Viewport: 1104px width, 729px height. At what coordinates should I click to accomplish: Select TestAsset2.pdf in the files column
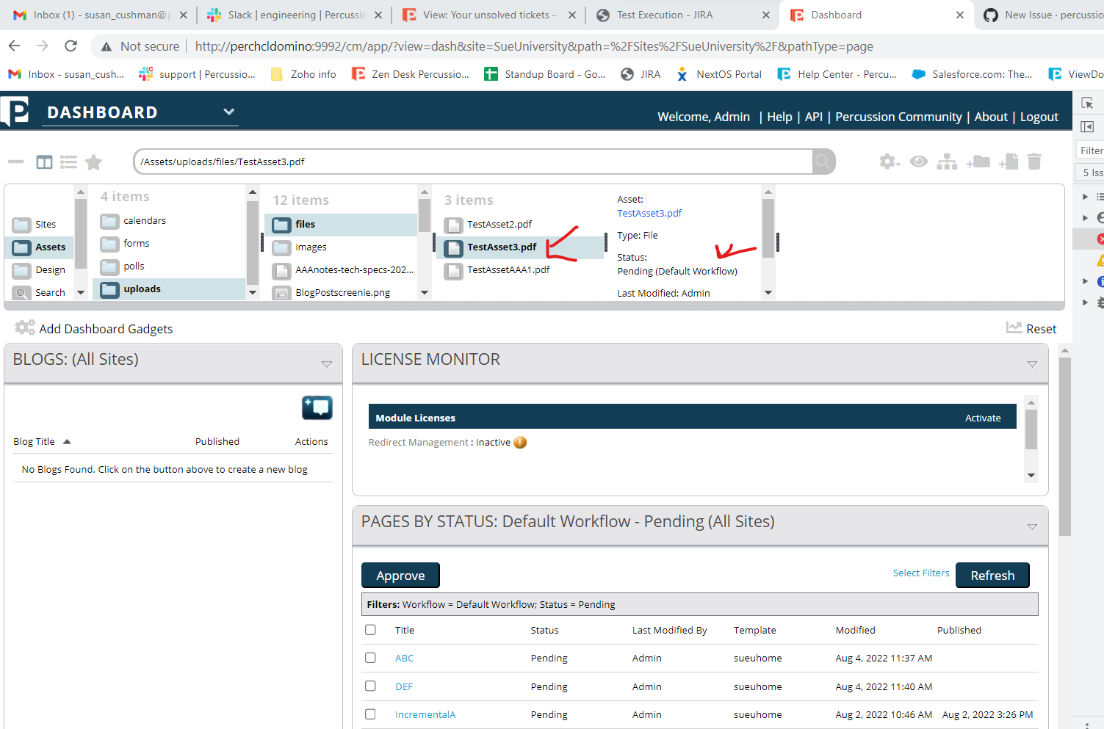[x=499, y=224]
